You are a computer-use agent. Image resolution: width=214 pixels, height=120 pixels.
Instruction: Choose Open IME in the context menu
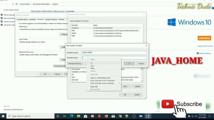[x=94, y=87]
